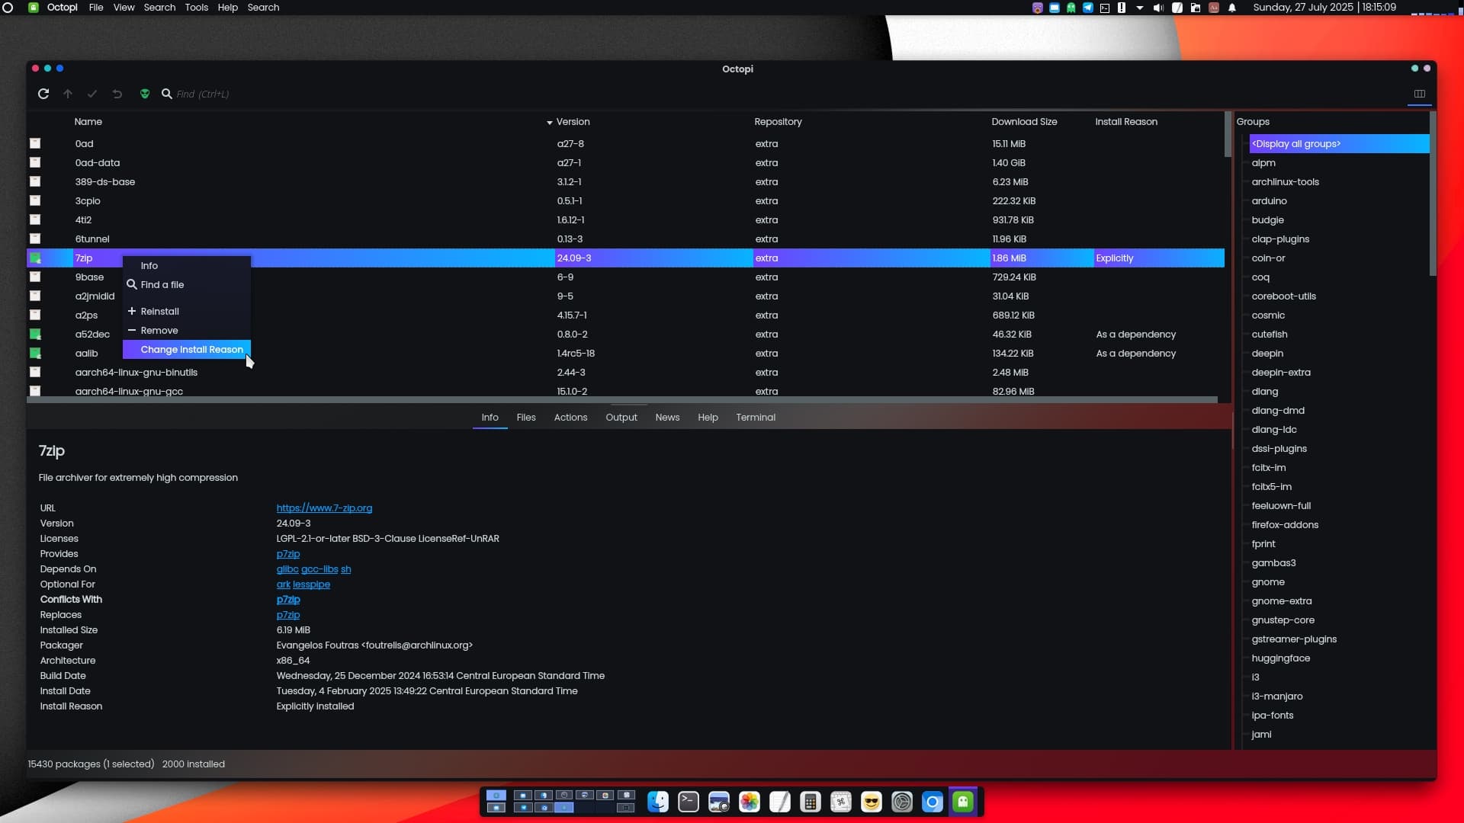Image resolution: width=1464 pixels, height=823 pixels.
Task: Choose Reinstall from the context menu
Action: click(187, 312)
